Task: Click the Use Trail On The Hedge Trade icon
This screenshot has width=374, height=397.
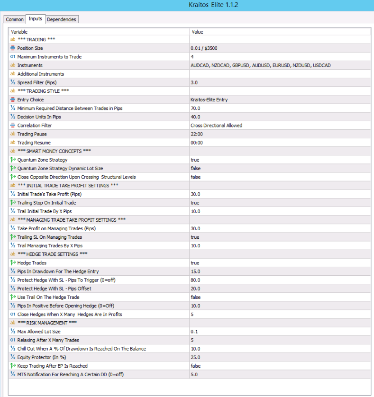Action: [13, 297]
